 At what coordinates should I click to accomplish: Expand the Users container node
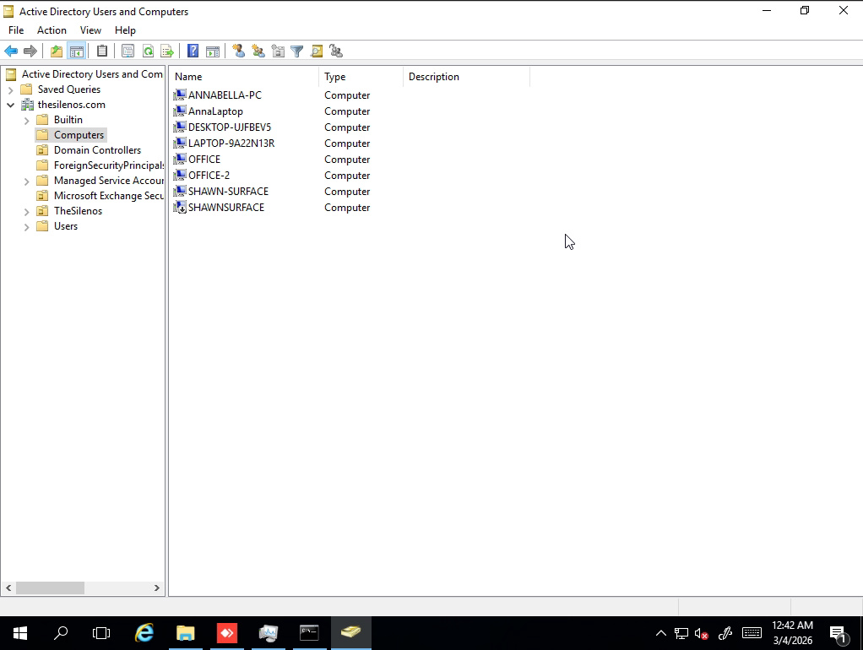(26, 227)
